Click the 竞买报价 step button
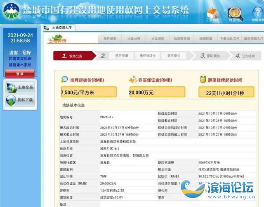This screenshot has width=264, height=207. point(174,55)
